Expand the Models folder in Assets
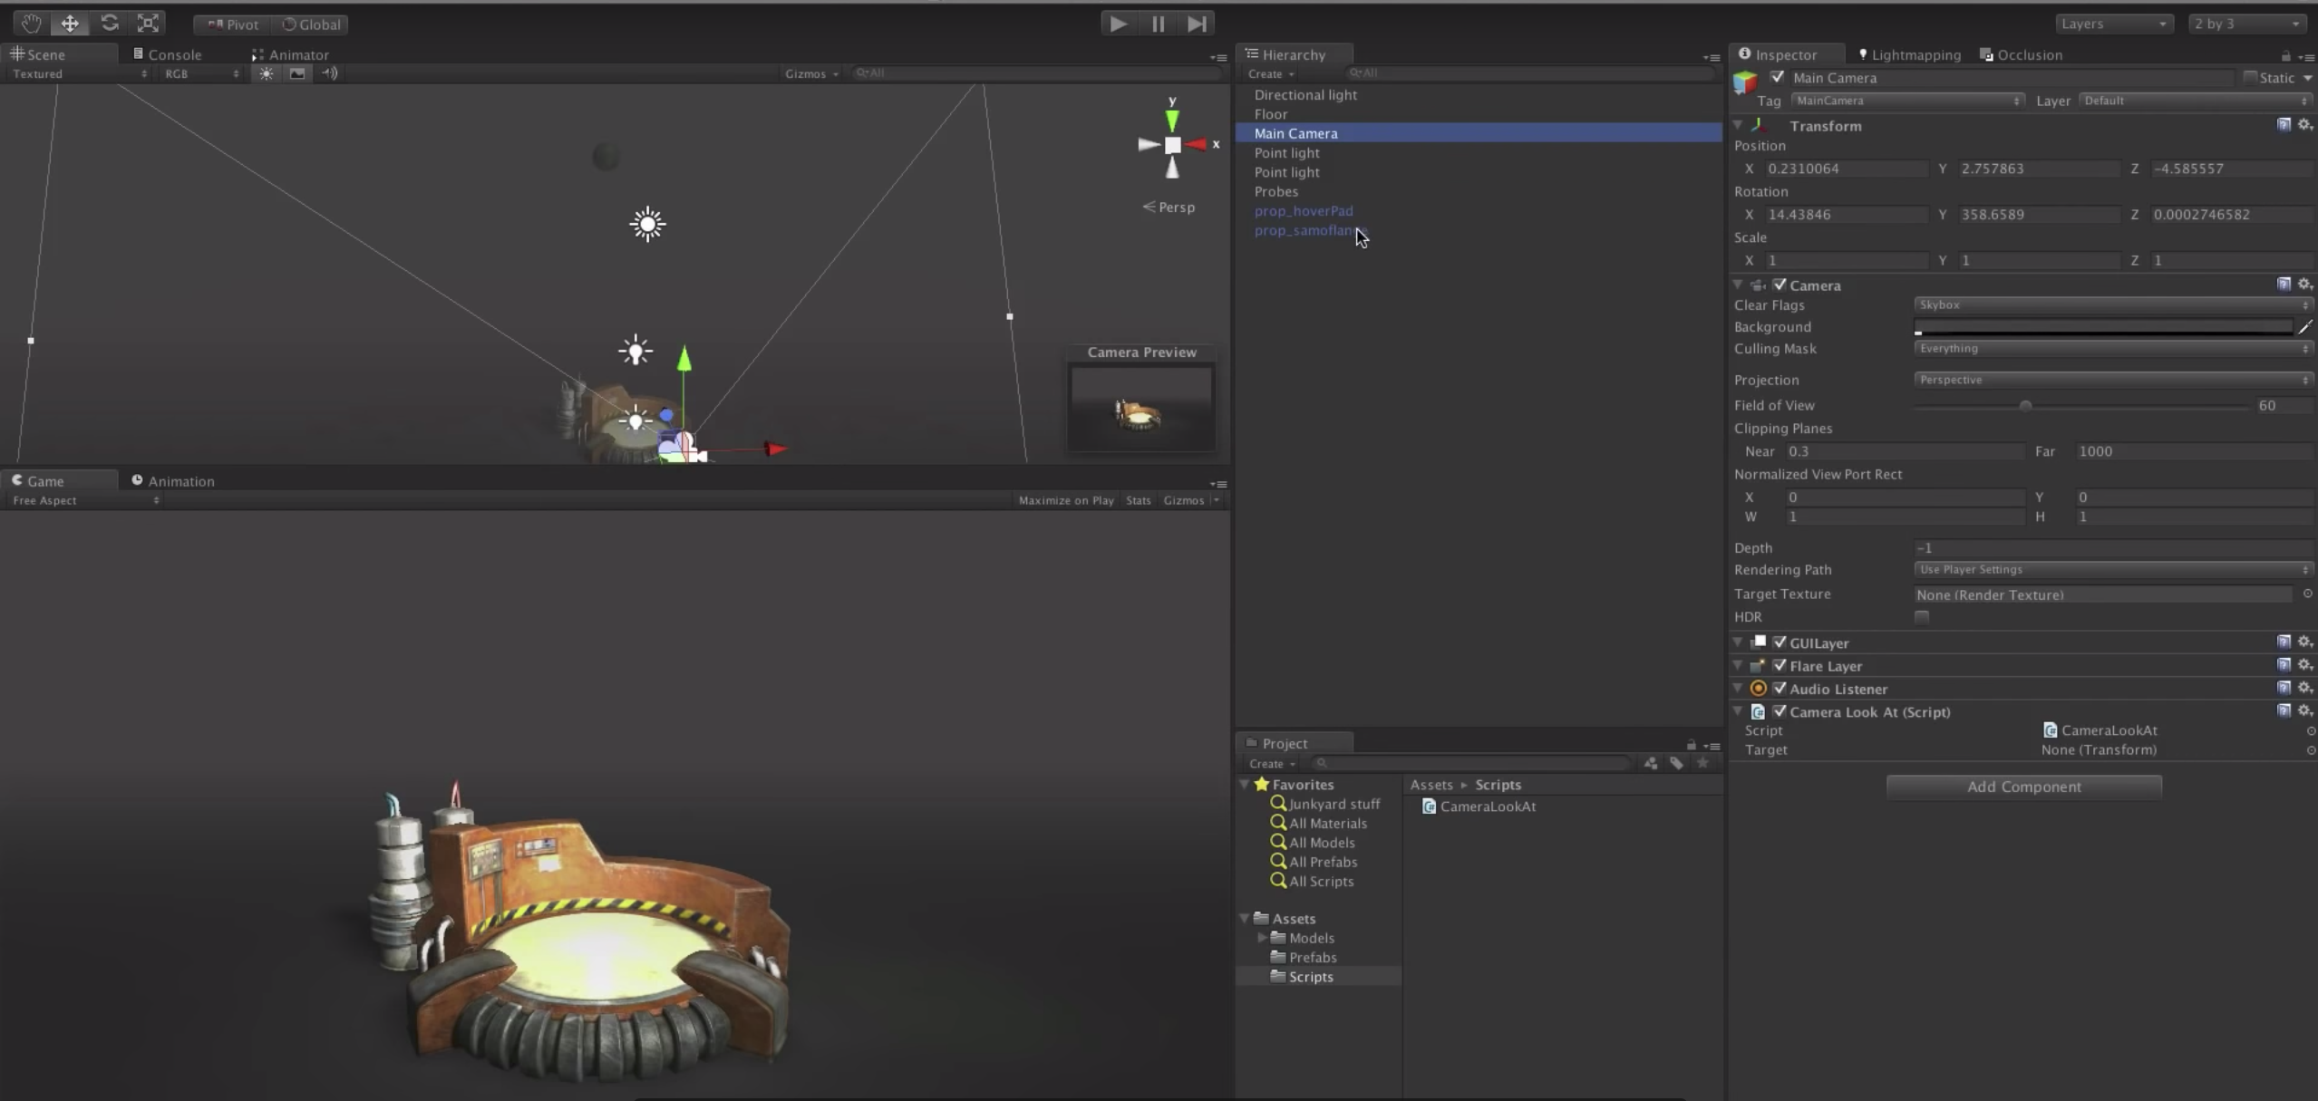This screenshot has height=1101, width=2318. coord(1263,939)
